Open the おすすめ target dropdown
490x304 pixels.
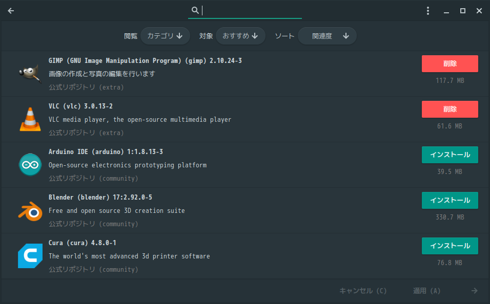pyautogui.click(x=240, y=36)
